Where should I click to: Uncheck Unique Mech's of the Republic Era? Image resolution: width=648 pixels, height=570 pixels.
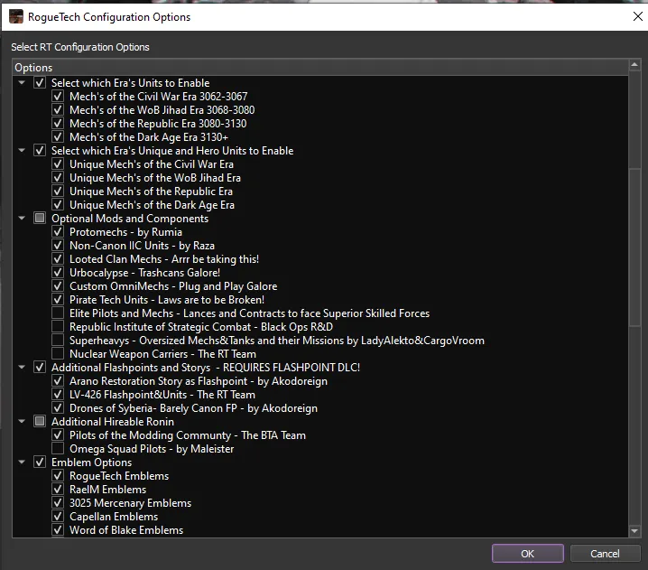pyautogui.click(x=58, y=192)
